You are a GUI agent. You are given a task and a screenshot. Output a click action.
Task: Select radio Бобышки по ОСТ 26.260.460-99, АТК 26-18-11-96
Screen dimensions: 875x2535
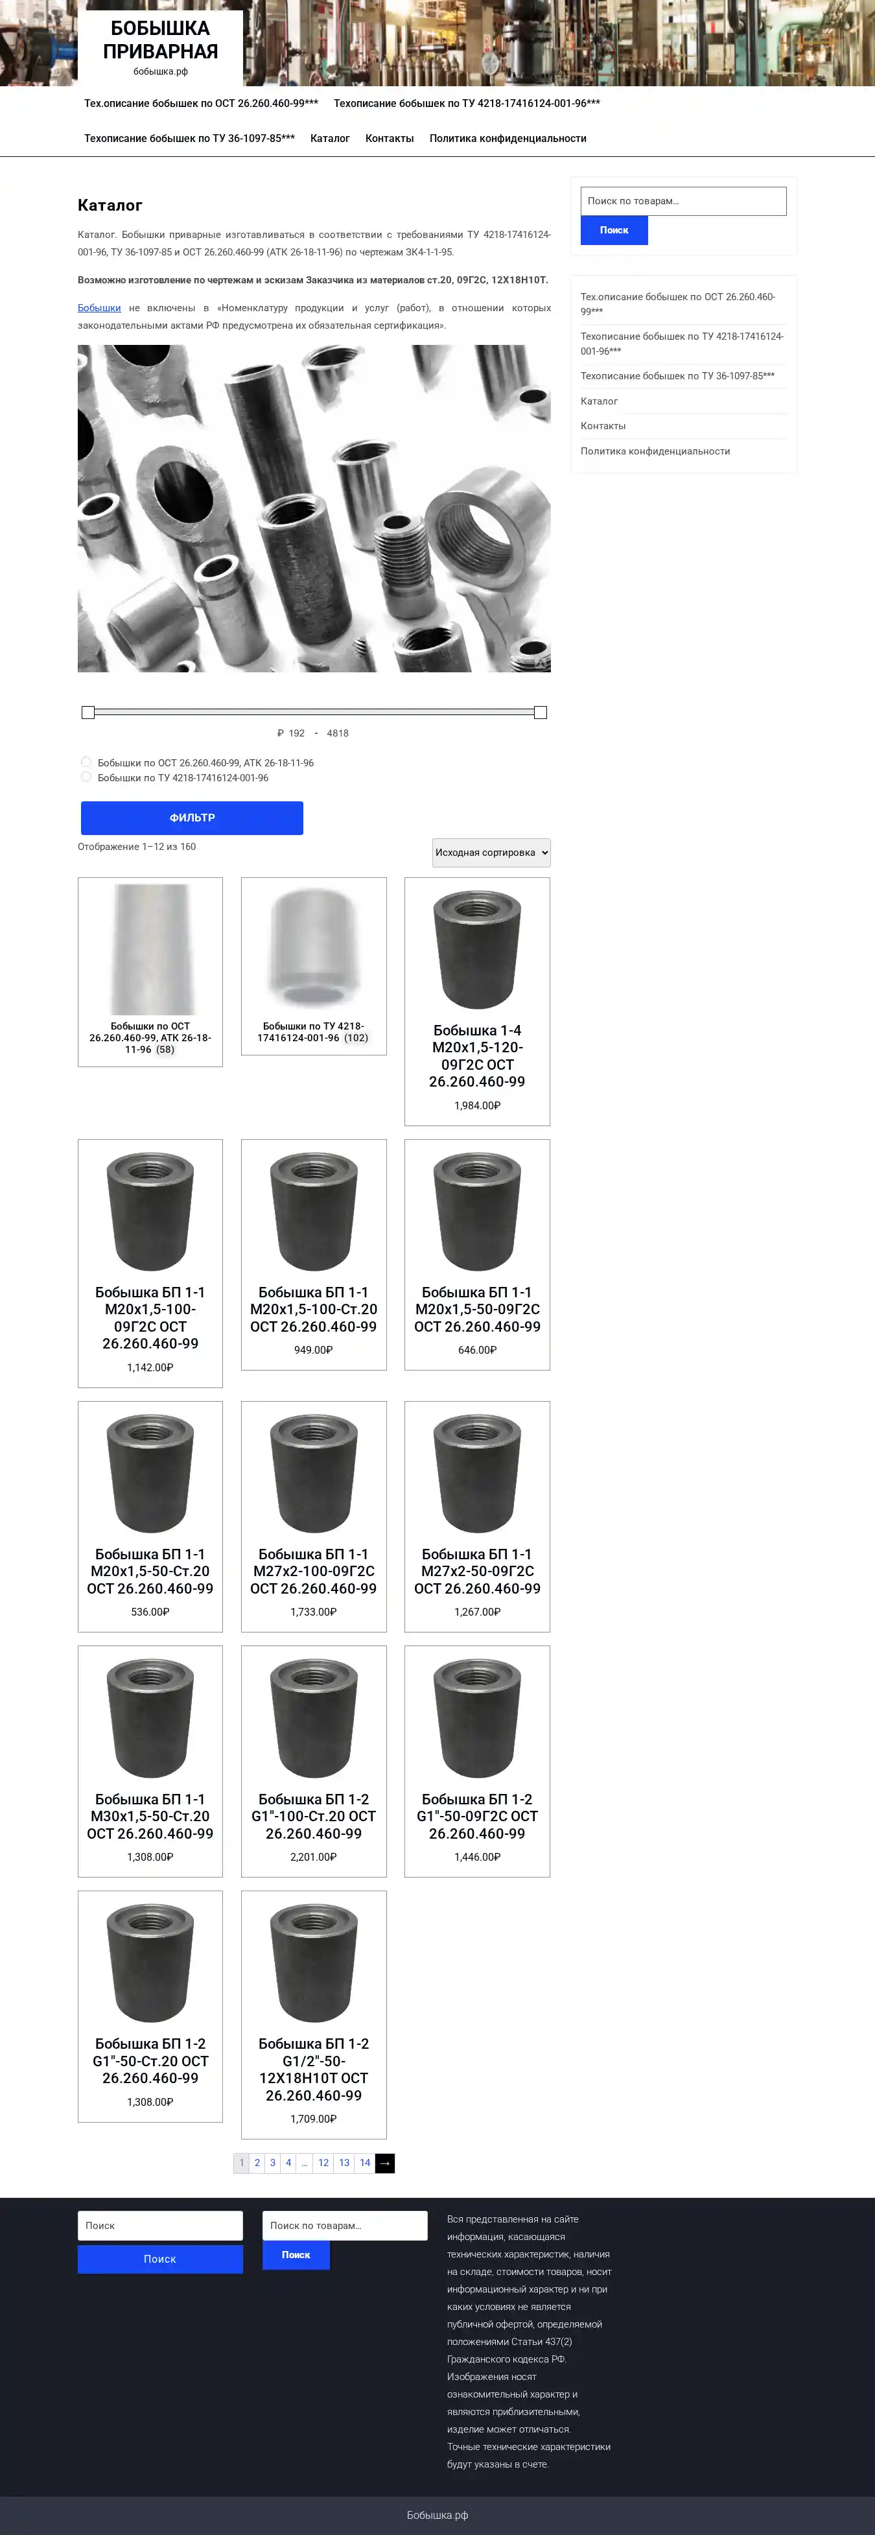[87, 762]
